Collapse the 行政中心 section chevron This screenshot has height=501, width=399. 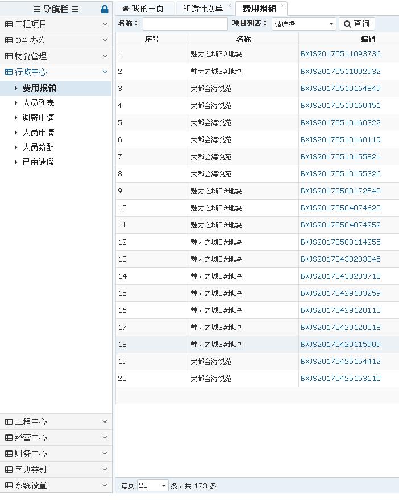pos(105,72)
